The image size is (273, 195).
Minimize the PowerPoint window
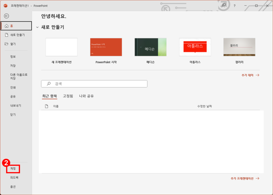(246, 6)
